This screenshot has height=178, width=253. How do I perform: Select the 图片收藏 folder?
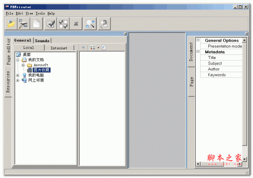pyautogui.click(x=42, y=70)
